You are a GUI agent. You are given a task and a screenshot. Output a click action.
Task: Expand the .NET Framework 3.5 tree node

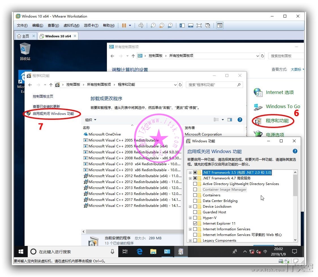(x=190, y=173)
